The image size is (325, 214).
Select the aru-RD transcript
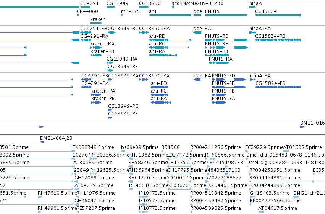coord(170,40)
